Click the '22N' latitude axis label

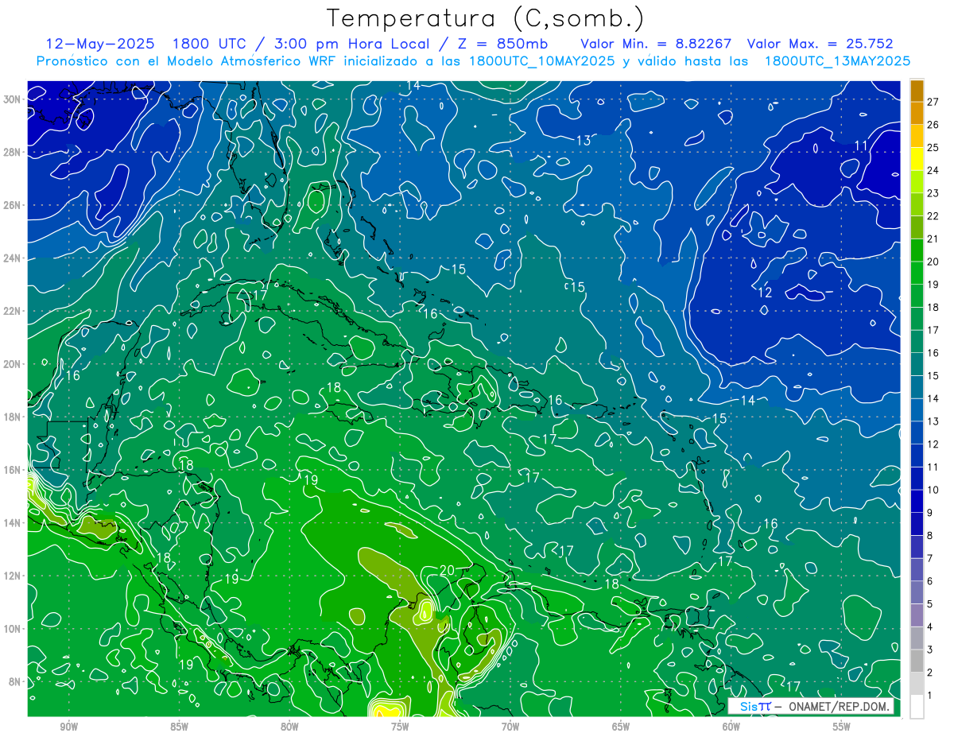pyautogui.click(x=12, y=311)
